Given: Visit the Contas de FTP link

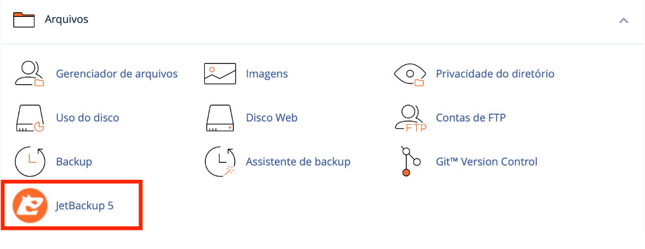Looking at the screenshot, I should [x=470, y=117].
